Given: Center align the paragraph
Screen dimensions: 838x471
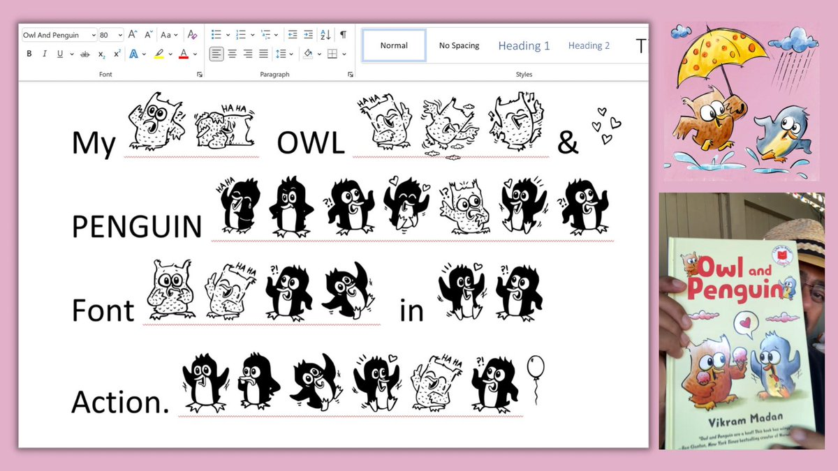Looking at the screenshot, I should [232, 54].
